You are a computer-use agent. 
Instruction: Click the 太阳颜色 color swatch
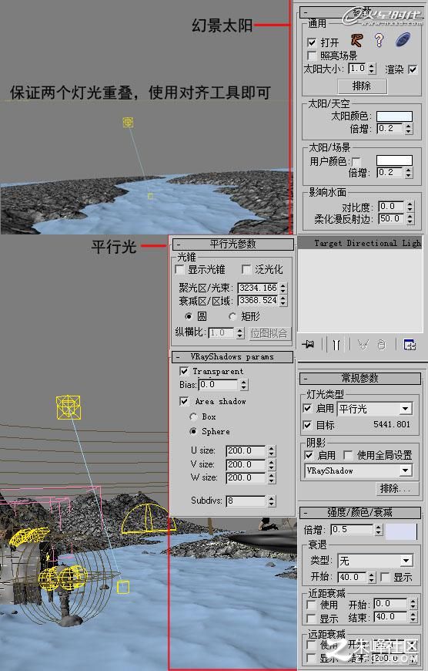(x=394, y=116)
